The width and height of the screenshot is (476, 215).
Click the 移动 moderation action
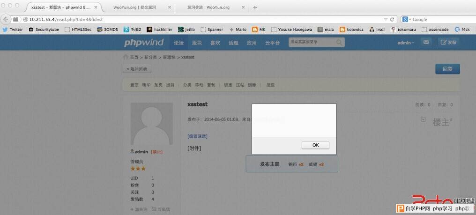(199, 85)
